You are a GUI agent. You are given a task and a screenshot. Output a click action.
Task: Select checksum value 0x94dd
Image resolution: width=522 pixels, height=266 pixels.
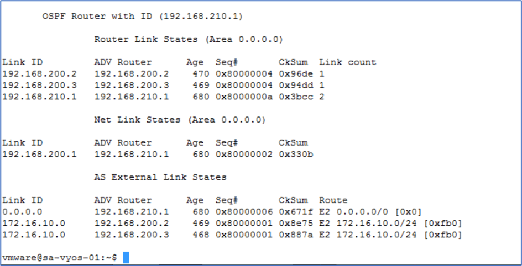click(x=294, y=86)
